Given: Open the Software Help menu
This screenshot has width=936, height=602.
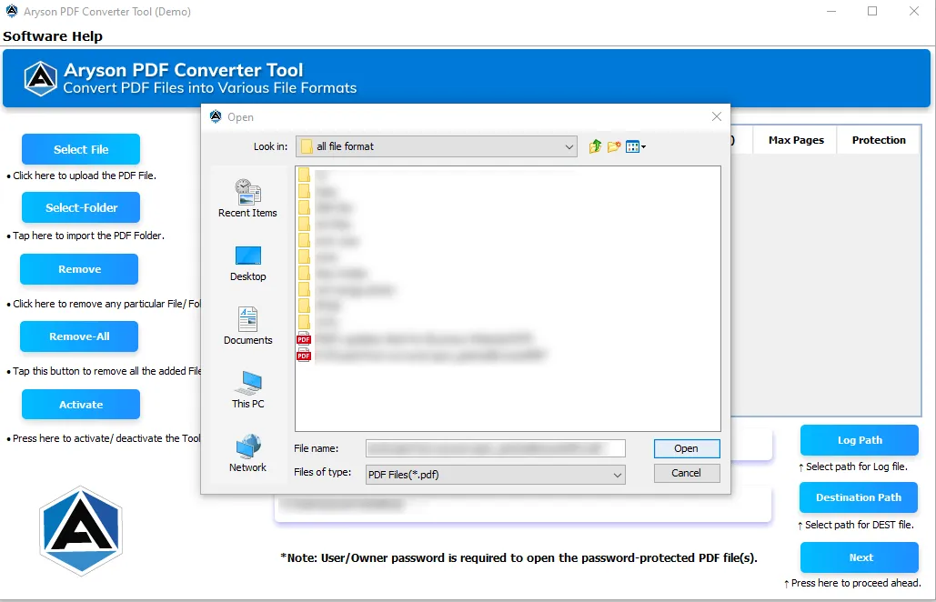Looking at the screenshot, I should (x=53, y=36).
